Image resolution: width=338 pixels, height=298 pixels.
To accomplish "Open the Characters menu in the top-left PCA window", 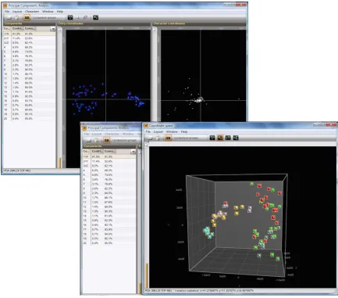I will [x=32, y=12].
